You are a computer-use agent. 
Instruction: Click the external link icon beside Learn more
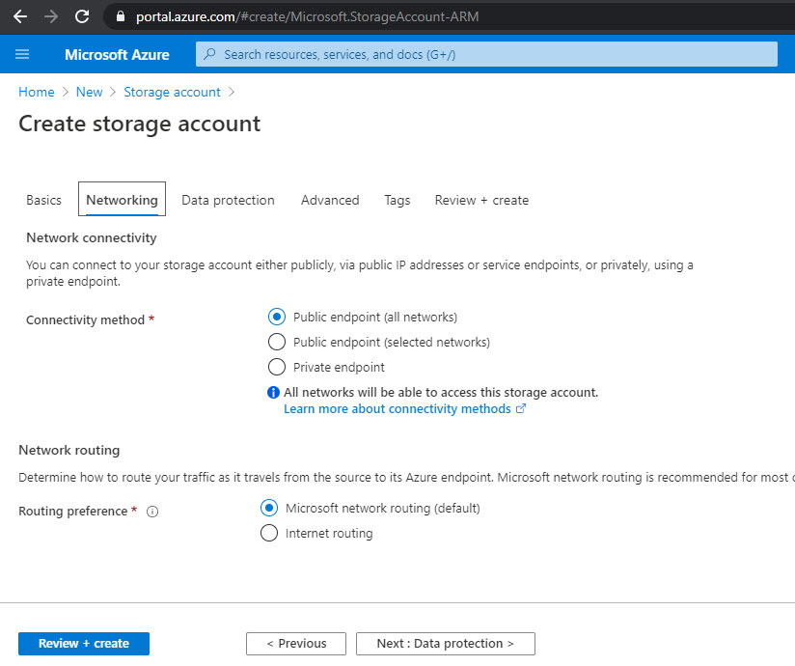click(521, 409)
